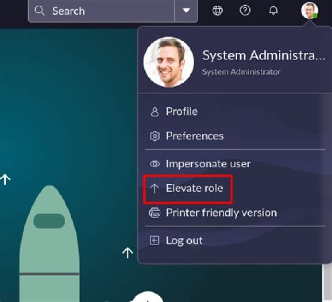Click the magnifying glass search icon
Viewport: 332px width, 302px height.
click(x=40, y=11)
